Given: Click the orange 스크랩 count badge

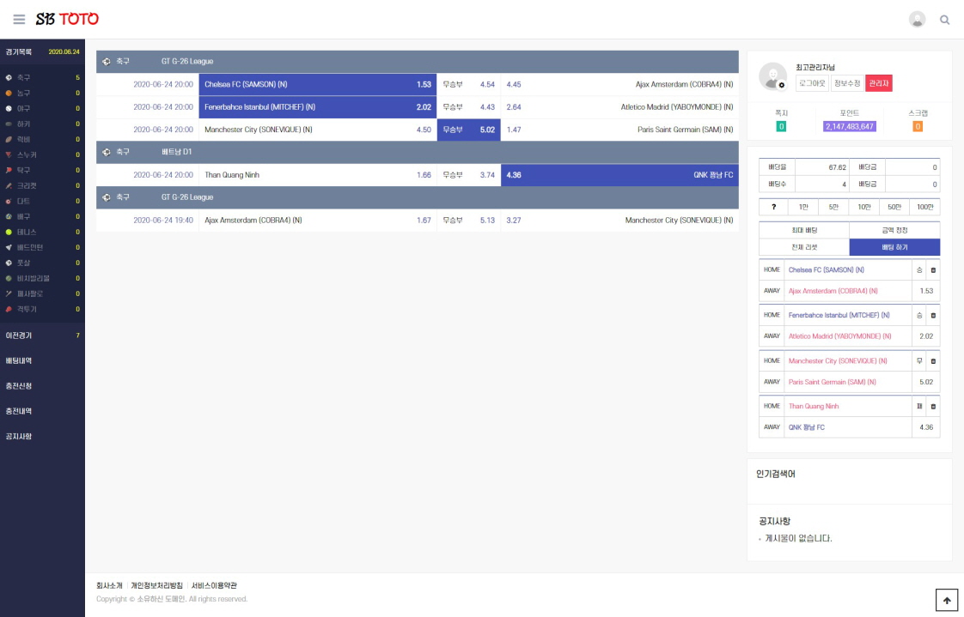Looking at the screenshot, I should pos(918,126).
